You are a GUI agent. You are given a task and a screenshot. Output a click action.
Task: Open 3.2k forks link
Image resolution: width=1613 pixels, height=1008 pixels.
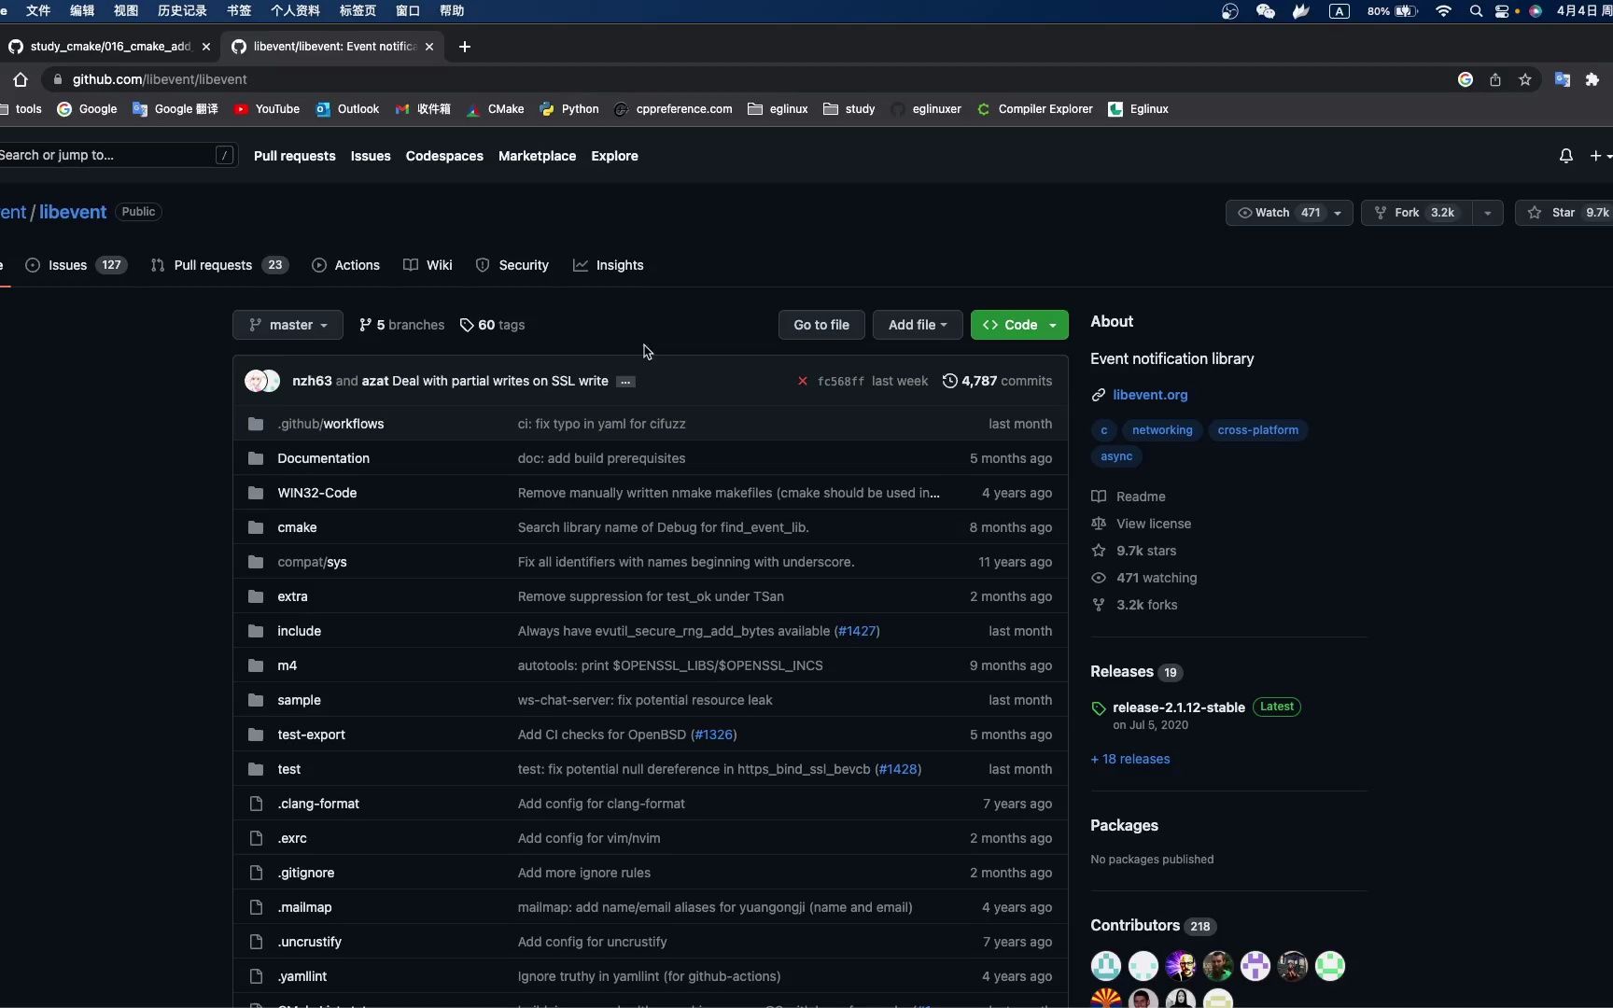[x=1134, y=605]
